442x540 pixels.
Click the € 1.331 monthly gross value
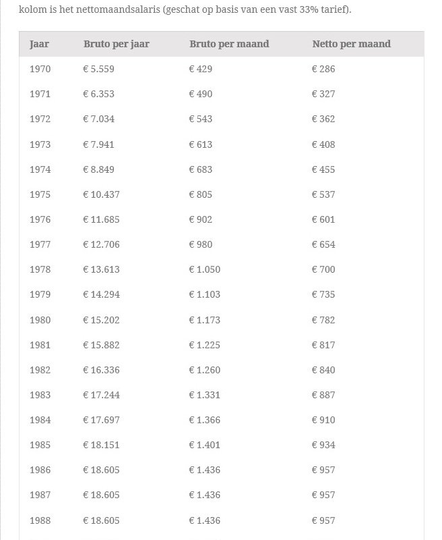click(205, 395)
